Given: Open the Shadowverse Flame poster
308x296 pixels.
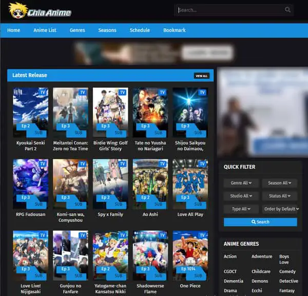Looking at the screenshot, I should click(x=150, y=255).
